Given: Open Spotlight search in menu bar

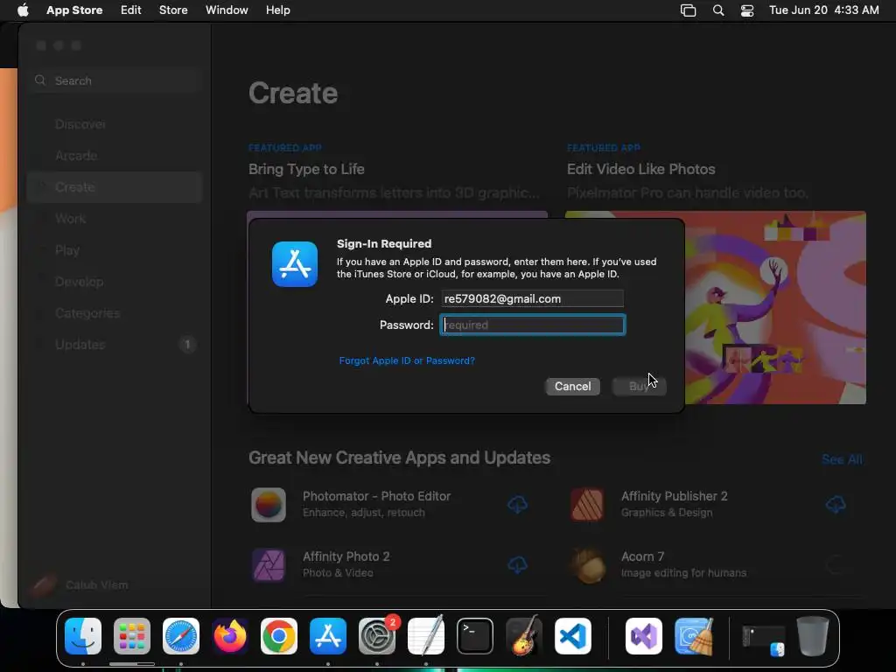Looking at the screenshot, I should click(x=718, y=10).
